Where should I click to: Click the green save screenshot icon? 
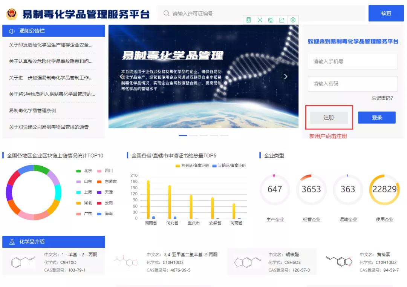coord(271,20)
